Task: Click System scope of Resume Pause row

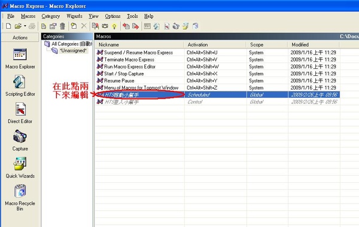Action: pyautogui.click(x=256, y=81)
